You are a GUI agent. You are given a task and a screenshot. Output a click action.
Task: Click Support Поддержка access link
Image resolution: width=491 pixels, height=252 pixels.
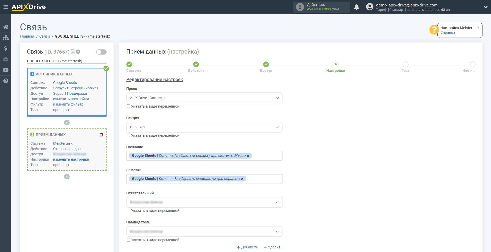pyautogui.click(x=70, y=93)
